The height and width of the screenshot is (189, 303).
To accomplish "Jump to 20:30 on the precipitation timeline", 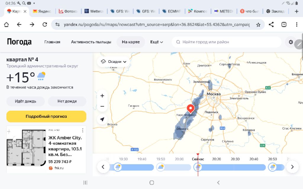I will tap(235, 159).
